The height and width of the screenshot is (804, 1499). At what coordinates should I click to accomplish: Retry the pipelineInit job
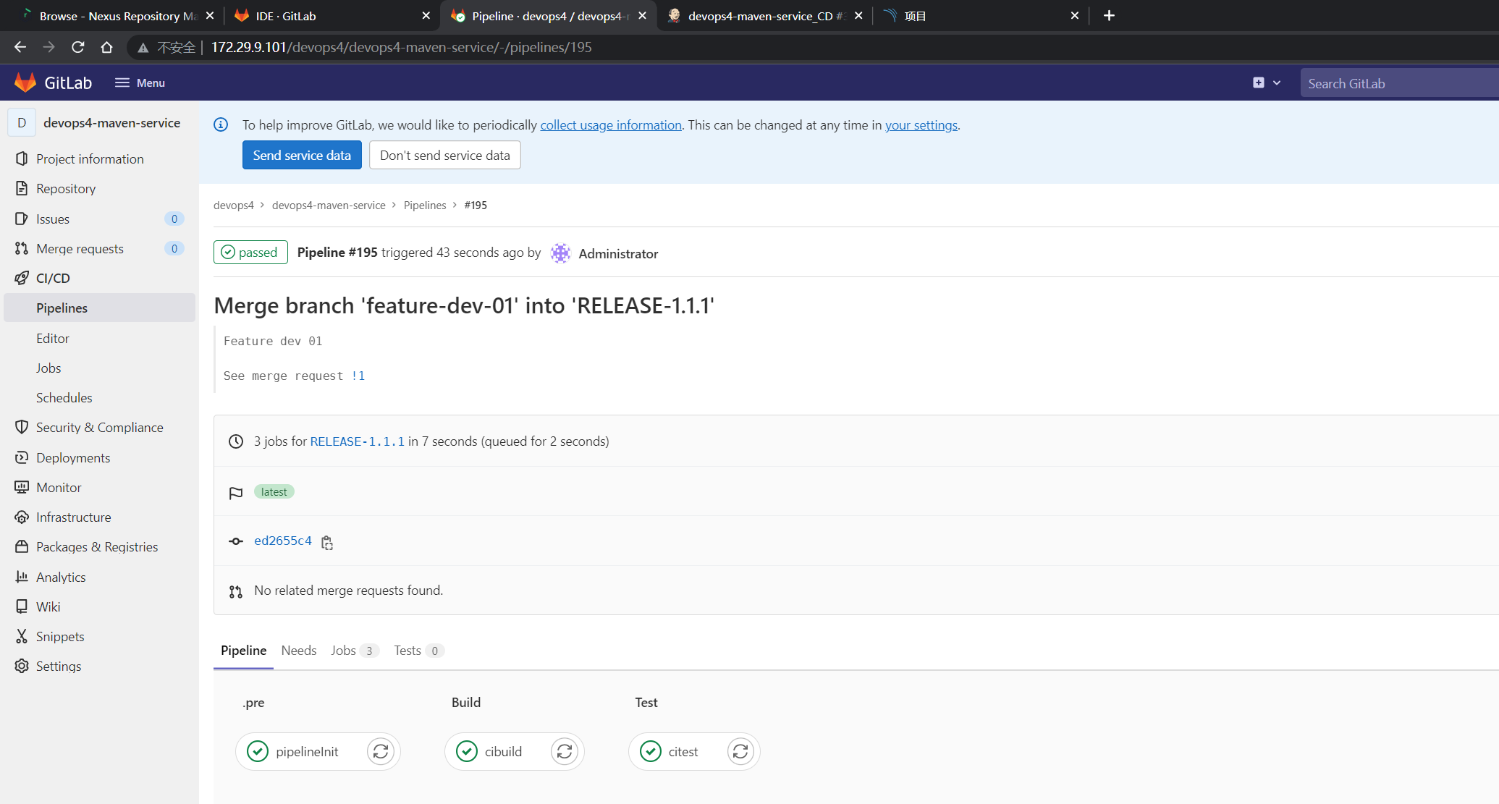pos(381,751)
